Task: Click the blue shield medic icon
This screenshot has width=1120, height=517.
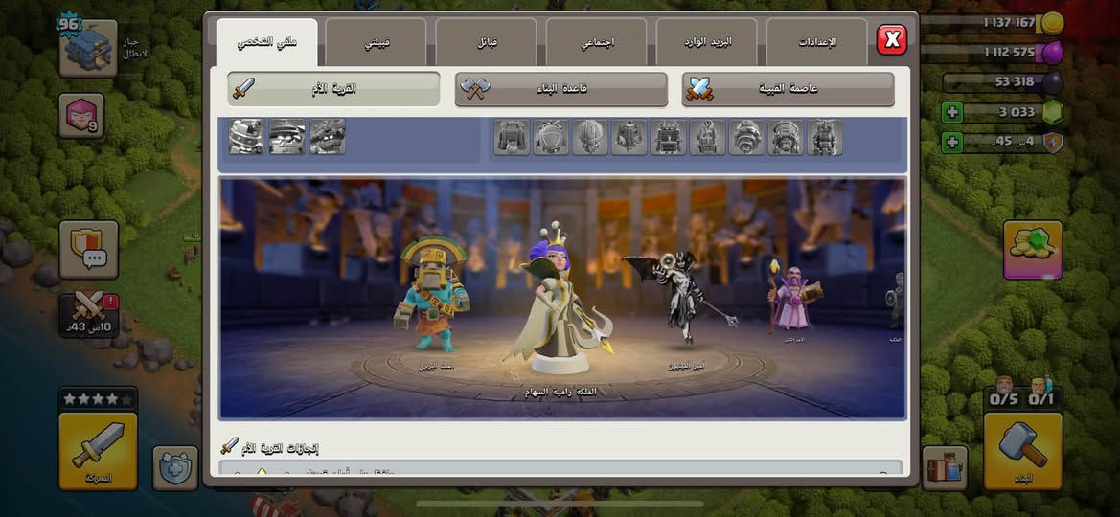Action: tap(175, 468)
